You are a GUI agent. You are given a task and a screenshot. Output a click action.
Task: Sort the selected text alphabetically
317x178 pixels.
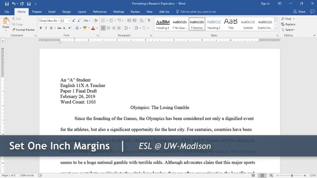tap(142, 21)
